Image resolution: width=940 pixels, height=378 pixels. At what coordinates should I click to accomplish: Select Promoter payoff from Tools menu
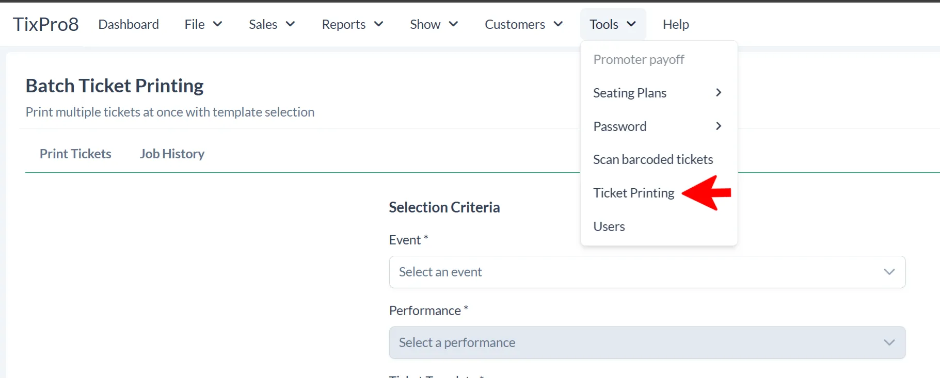[659, 59]
